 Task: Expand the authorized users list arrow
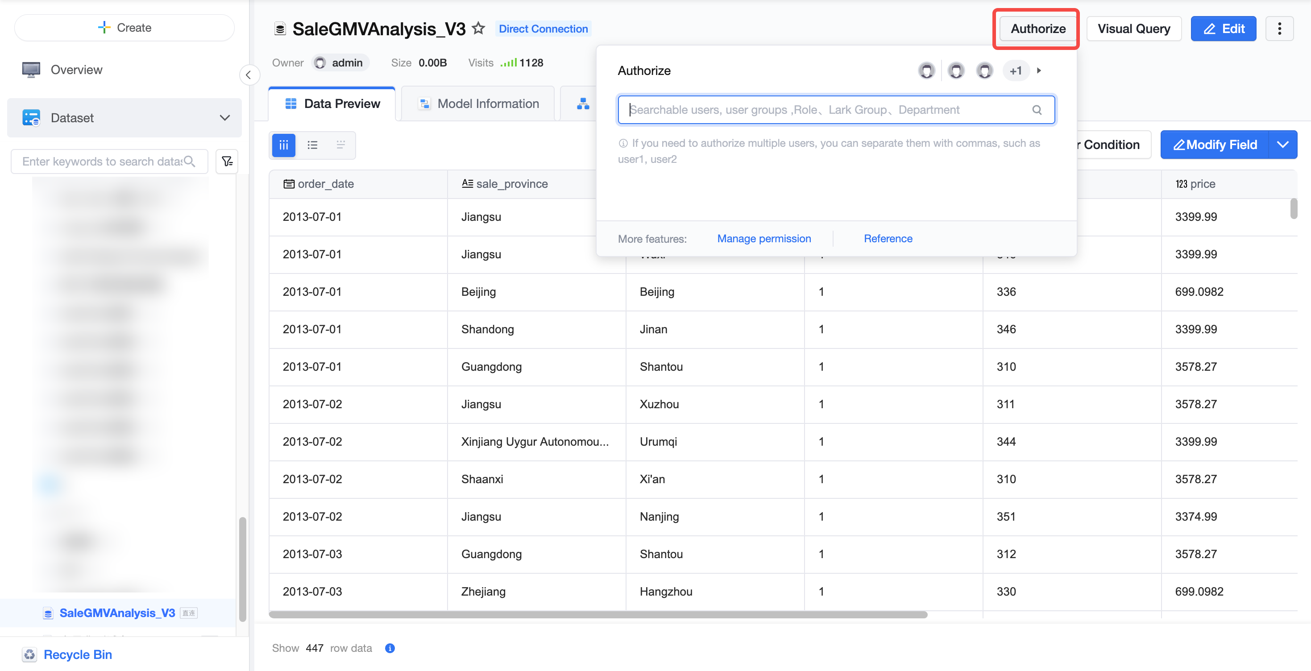point(1039,70)
